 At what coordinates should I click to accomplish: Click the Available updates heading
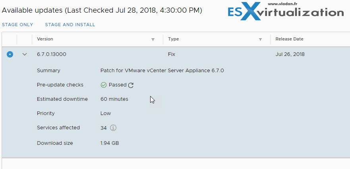pyautogui.click(x=102, y=10)
